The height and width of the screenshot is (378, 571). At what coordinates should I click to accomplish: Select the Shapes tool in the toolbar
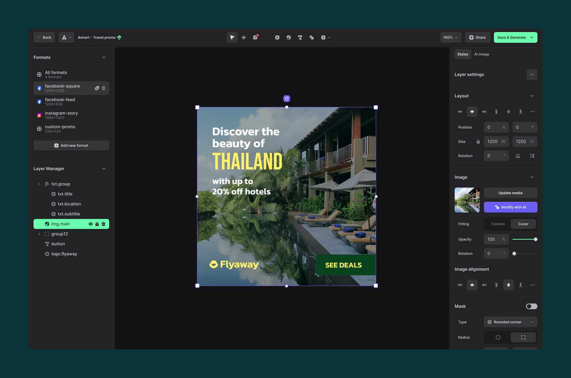click(312, 37)
